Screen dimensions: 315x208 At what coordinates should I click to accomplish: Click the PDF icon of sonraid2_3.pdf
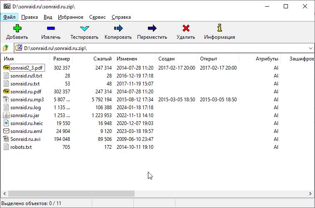(6, 68)
